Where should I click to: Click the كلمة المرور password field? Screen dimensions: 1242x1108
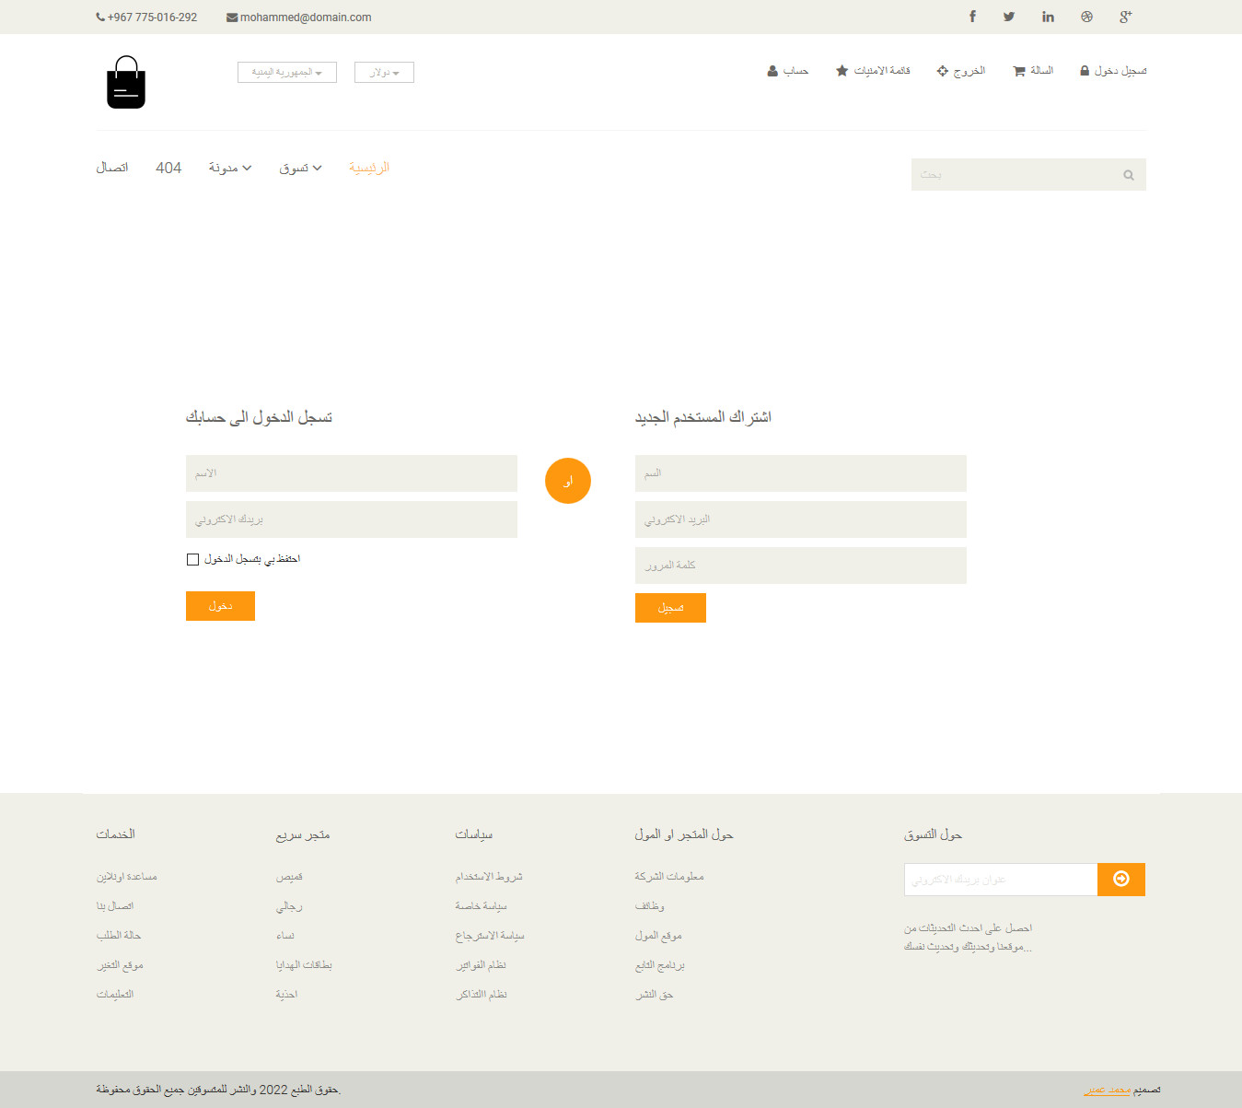pyautogui.click(x=800, y=565)
